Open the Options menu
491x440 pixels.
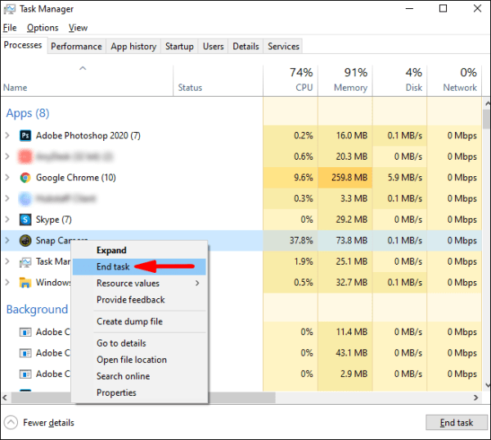[x=43, y=28]
